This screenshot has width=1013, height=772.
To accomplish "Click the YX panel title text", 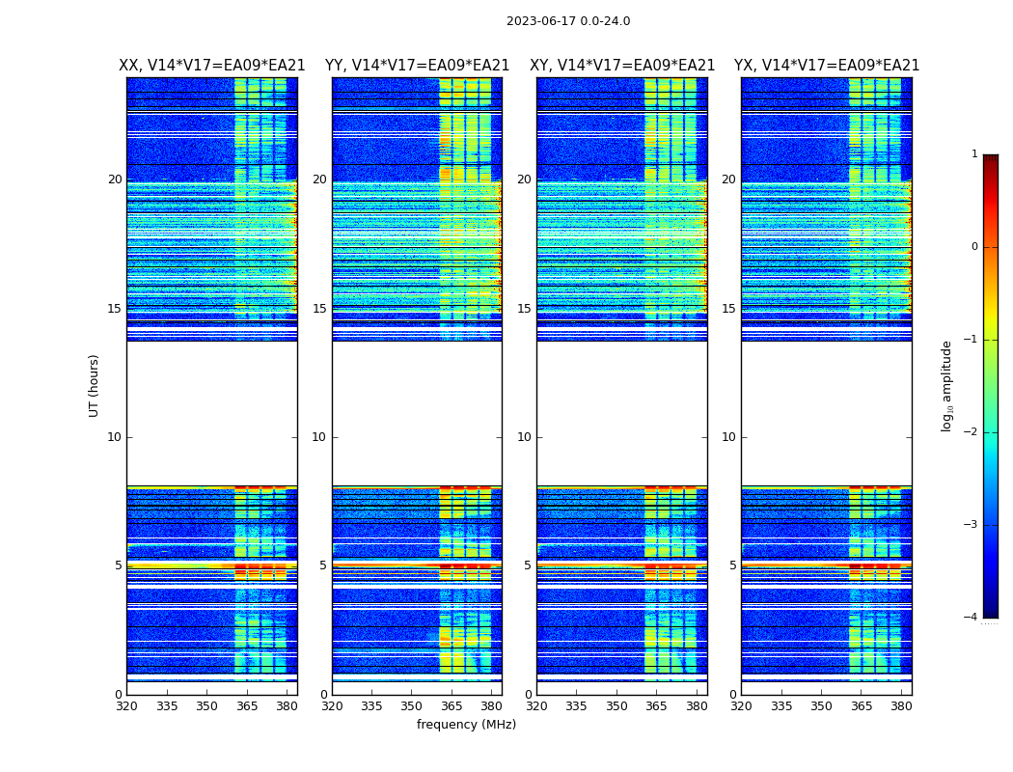I will [x=827, y=66].
